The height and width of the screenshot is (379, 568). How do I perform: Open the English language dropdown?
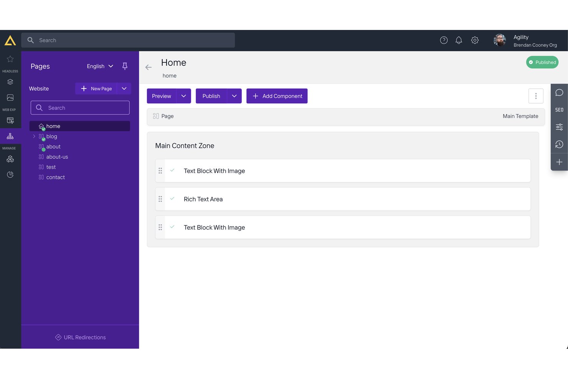100,66
